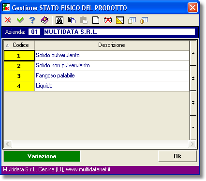Click the yellow set-square table design icon
Screen dimensions: 206x181
coord(120,20)
